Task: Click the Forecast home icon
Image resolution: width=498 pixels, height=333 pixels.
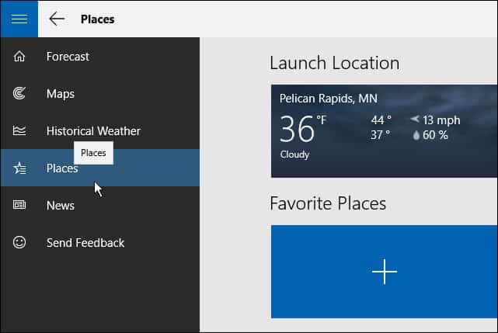Action: point(19,56)
